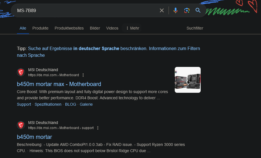Click MSI favicon of the b450m mortar max result
Image resolution: width=261 pixels, height=158 pixels.
tap(21, 72)
